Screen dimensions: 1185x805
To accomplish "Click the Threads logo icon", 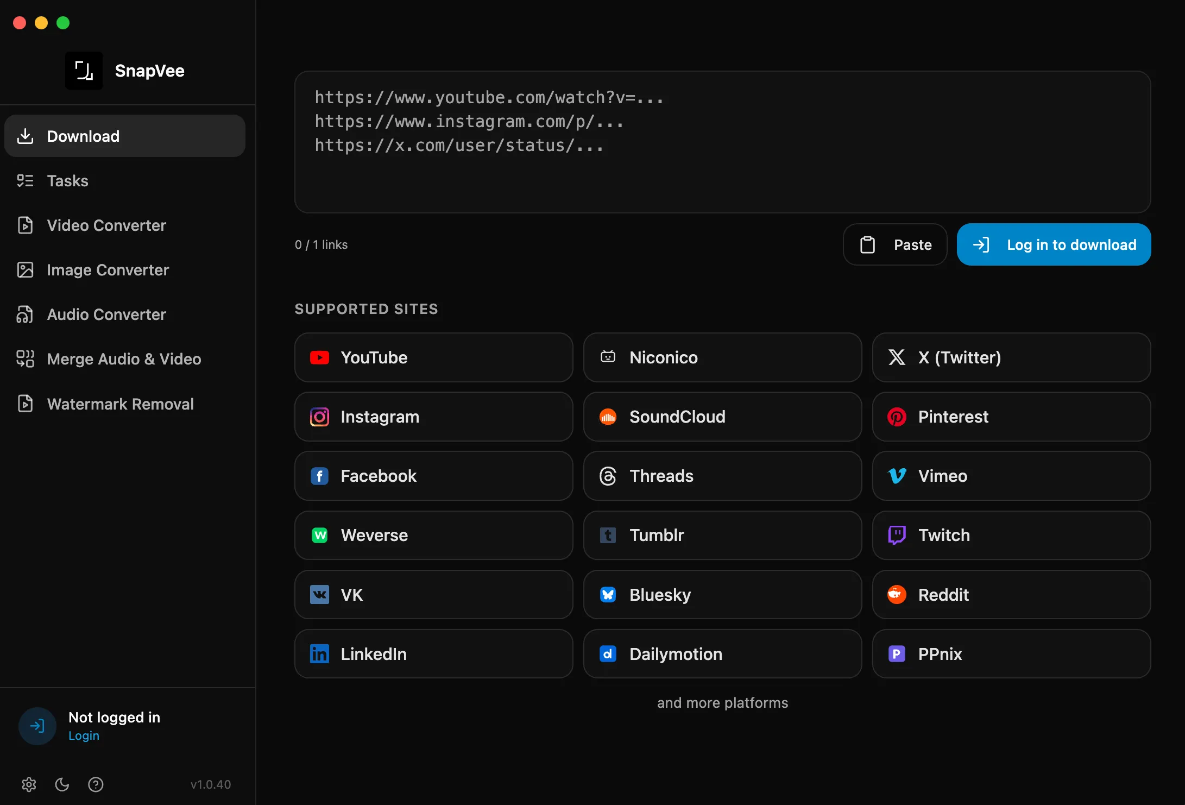I will tap(608, 476).
